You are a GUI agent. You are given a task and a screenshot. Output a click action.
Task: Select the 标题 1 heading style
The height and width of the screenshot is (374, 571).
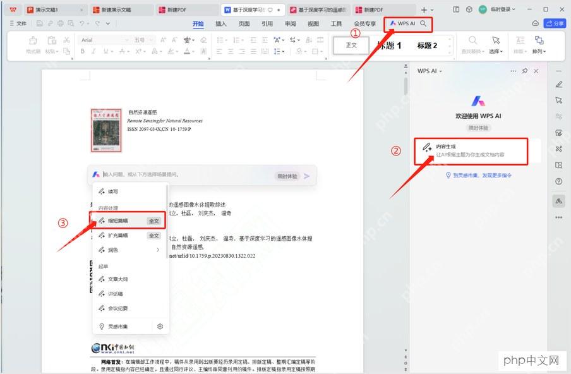389,45
